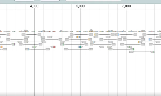Click connector line of the bottom-most read pair
Viewport: 161px width, 96px height.
click(142, 52)
